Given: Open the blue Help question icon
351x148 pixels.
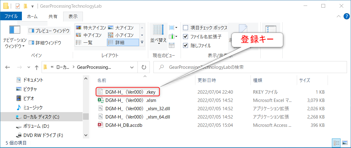Looking at the screenshot, I should point(346,16).
